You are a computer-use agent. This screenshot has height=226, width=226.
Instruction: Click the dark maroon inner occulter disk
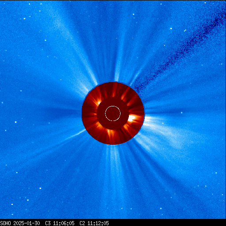pyautogui.click(x=113, y=113)
